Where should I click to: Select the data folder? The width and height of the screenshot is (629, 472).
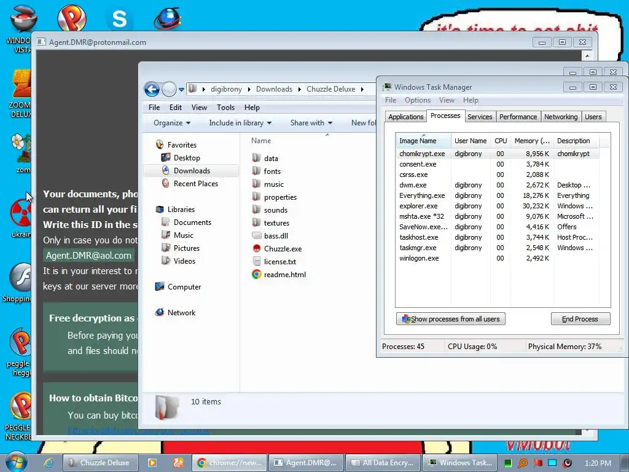pyautogui.click(x=271, y=159)
